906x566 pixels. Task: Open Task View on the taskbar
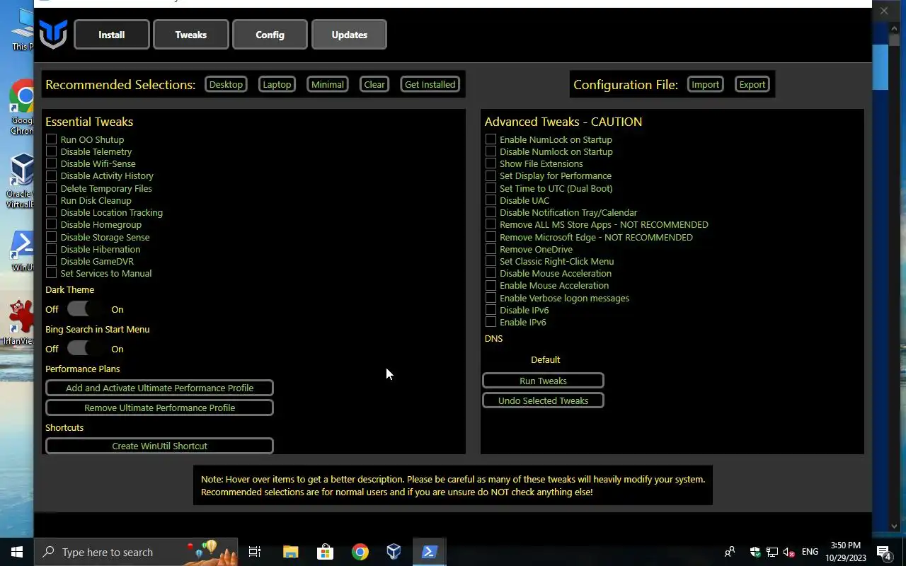click(255, 552)
